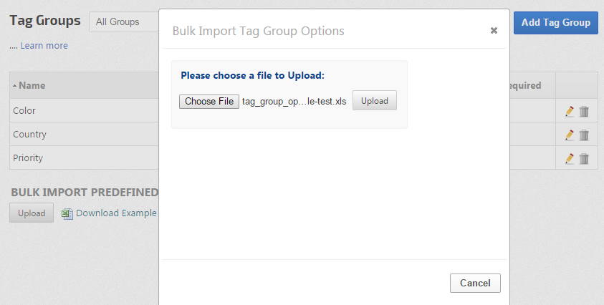Cancel the bulk import dialog
The height and width of the screenshot is (305, 604).
pyautogui.click(x=475, y=283)
